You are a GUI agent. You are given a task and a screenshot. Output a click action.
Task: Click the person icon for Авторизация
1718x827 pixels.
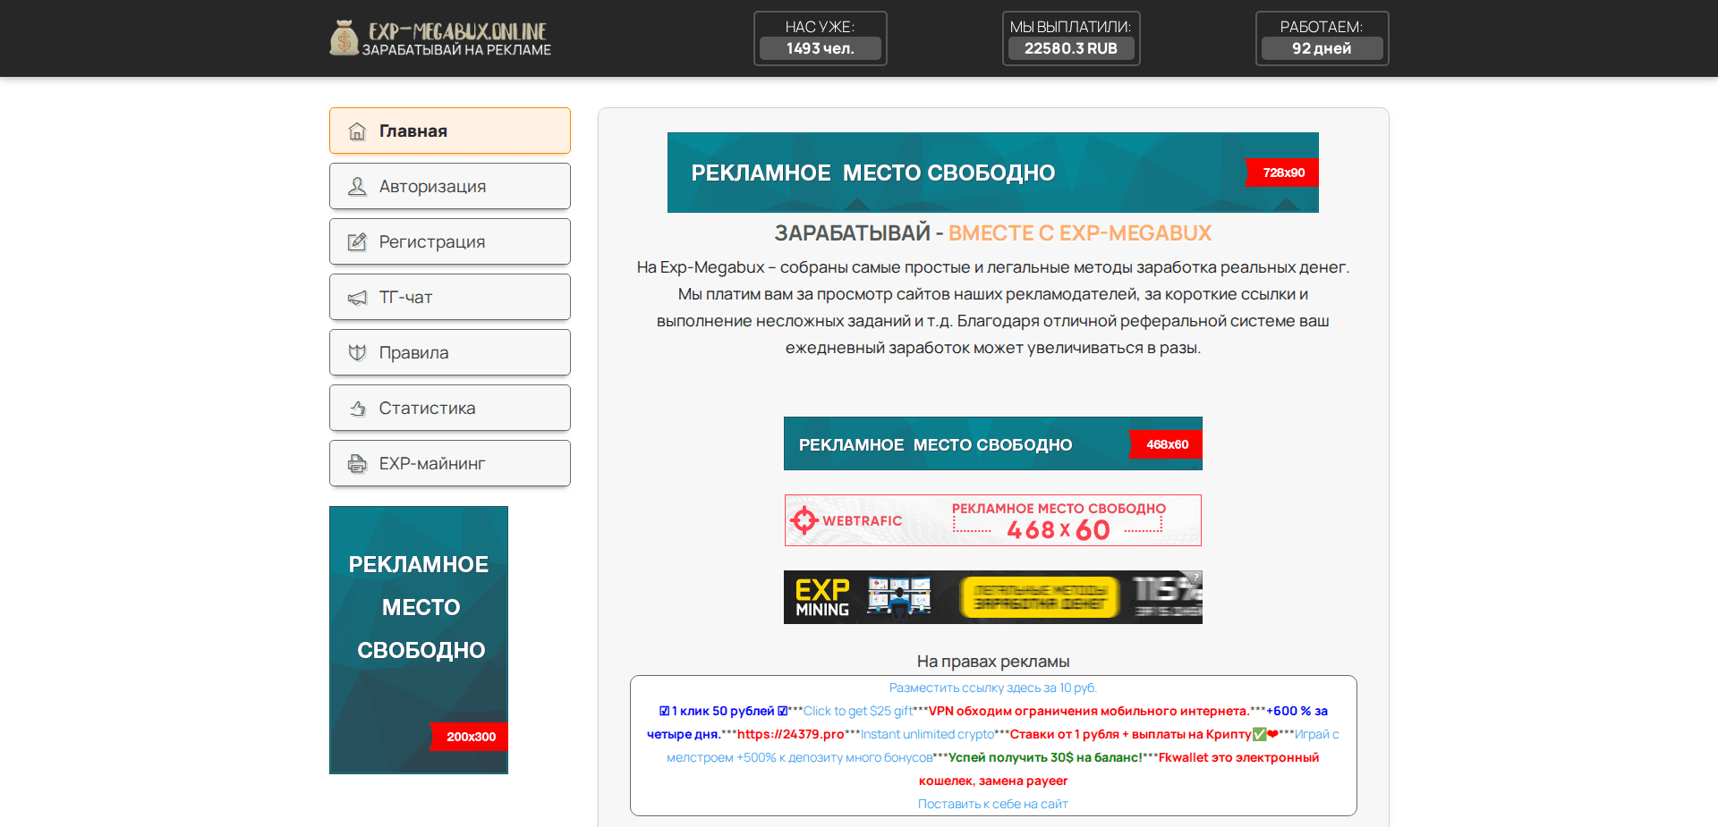point(358,186)
